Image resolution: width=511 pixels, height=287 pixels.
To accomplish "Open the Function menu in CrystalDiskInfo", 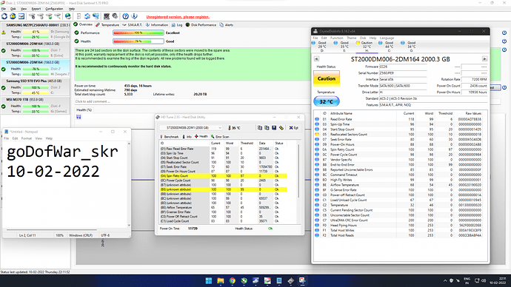I will 337,38.
